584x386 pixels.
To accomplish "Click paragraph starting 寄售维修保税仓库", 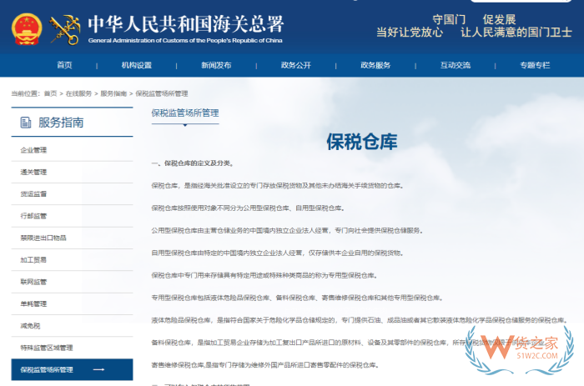I will point(265,365).
